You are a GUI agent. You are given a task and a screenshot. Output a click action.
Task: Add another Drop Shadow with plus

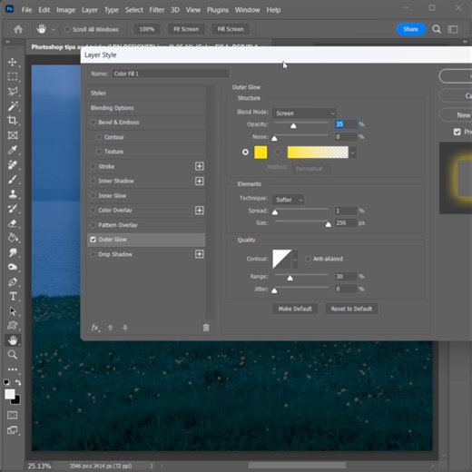[x=199, y=254]
